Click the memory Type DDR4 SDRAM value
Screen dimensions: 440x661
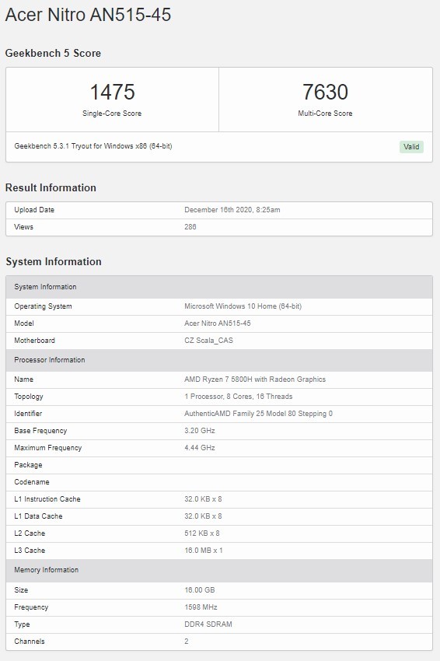point(208,624)
